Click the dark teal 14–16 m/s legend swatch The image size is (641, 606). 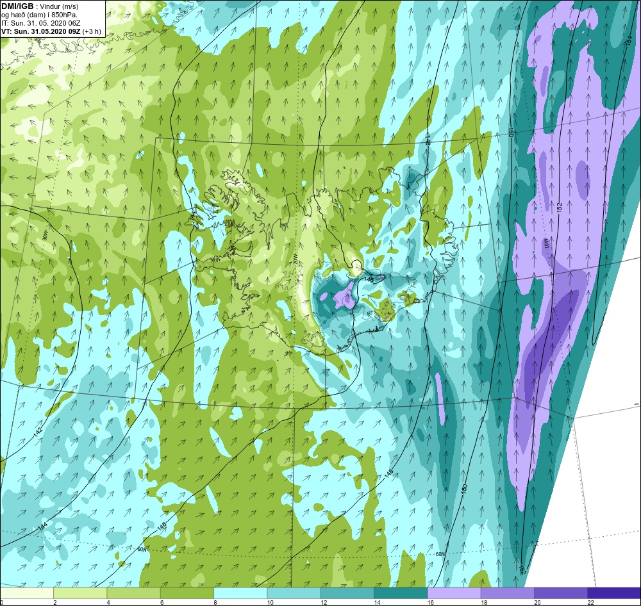tap(401, 593)
